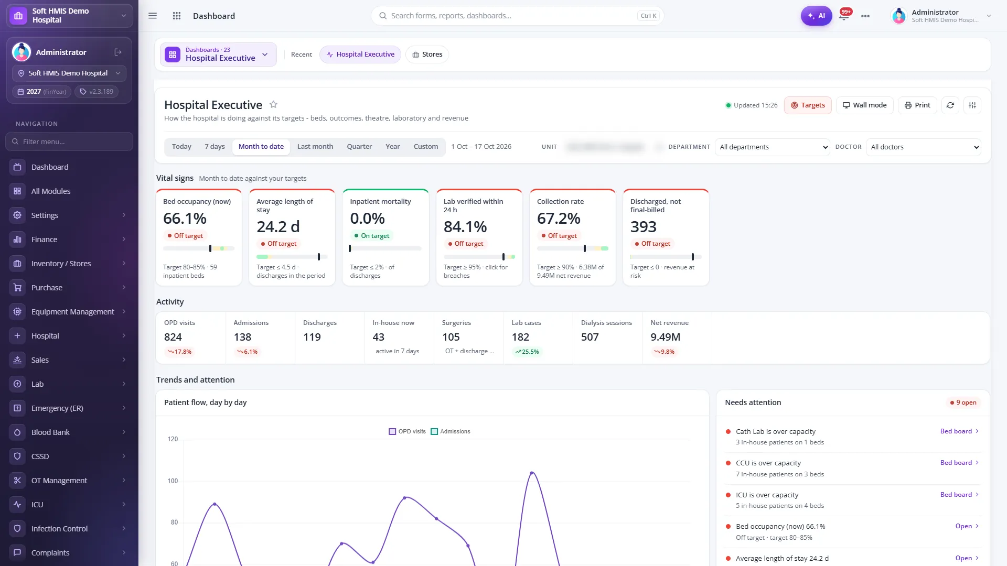Open the Targets button
The width and height of the screenshot is (1007, 566).
808,105
